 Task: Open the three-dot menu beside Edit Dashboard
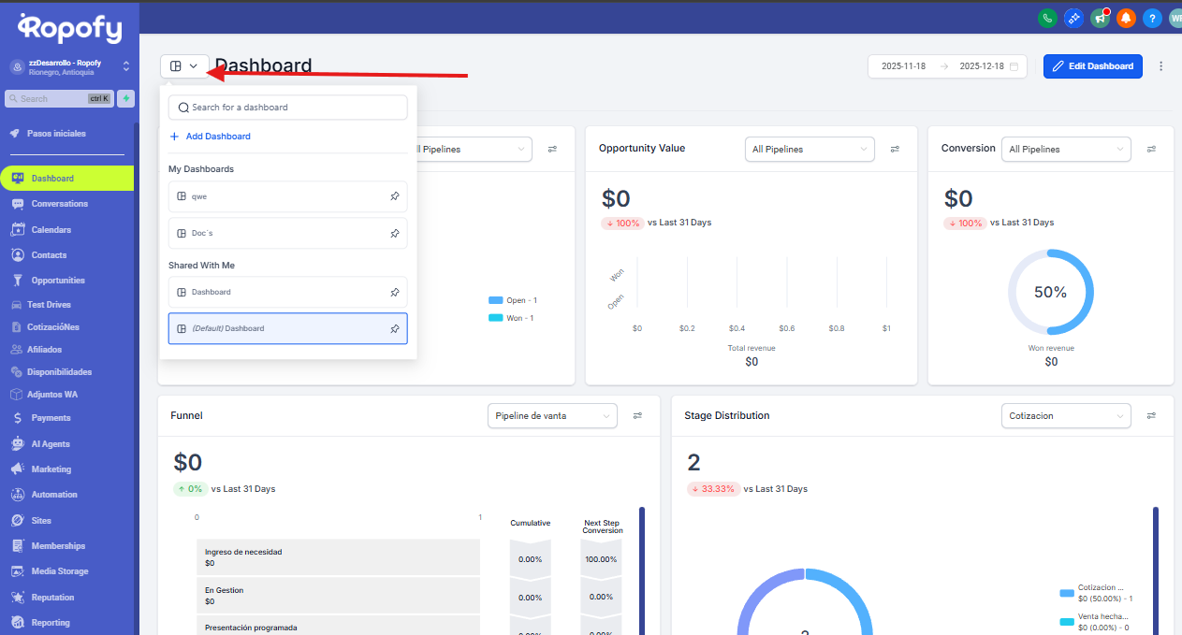1161,66
